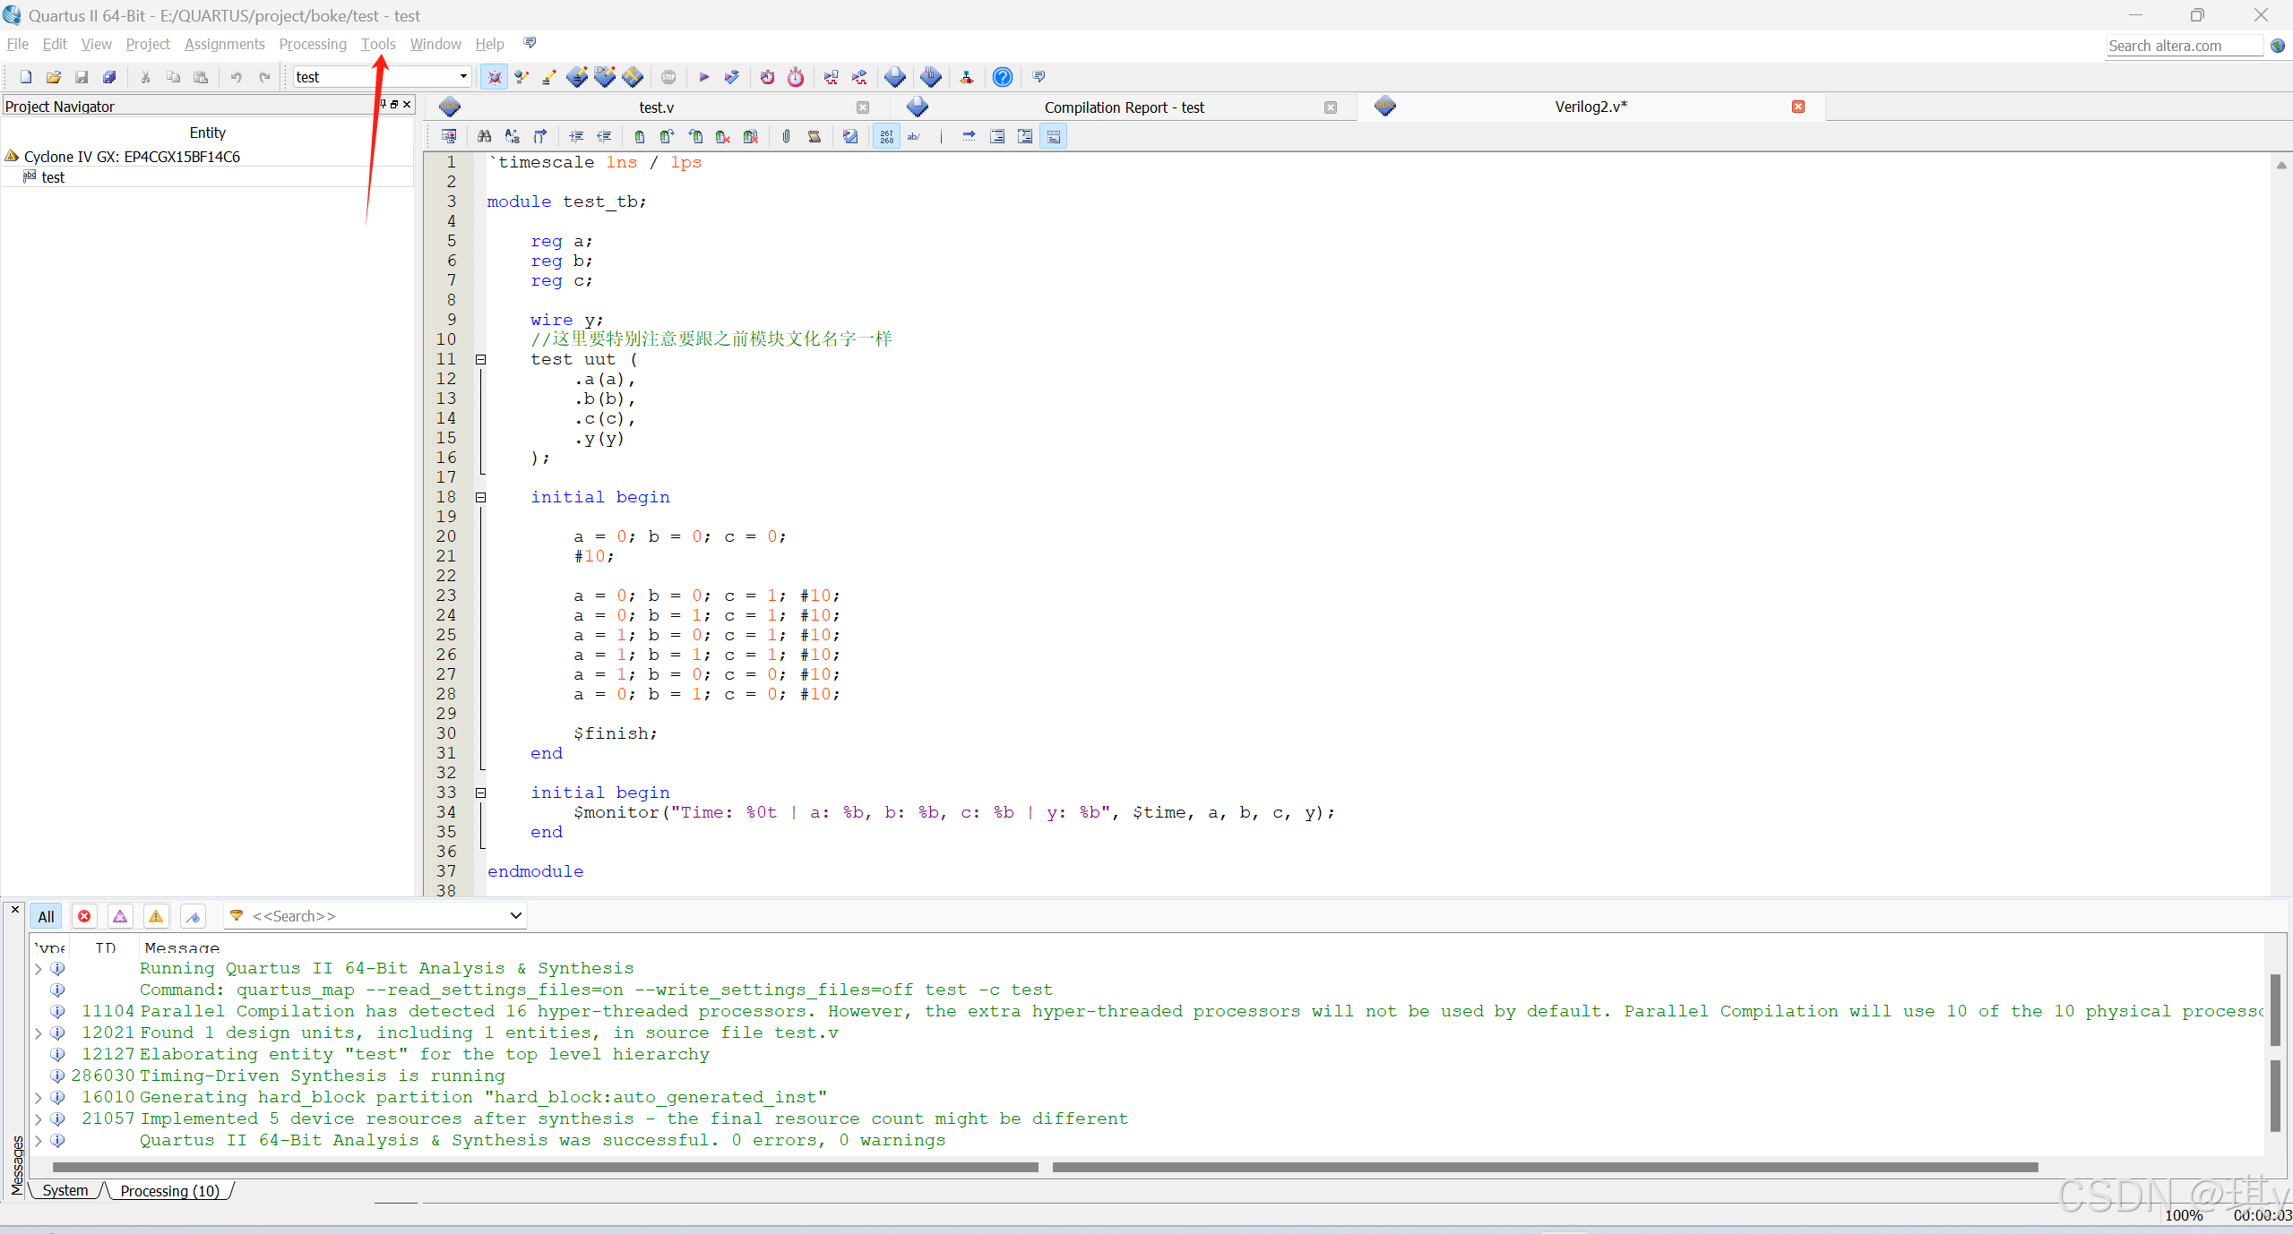Show All messages filter button
This screenshot has height=1234, width=2293.
[46, 916]
